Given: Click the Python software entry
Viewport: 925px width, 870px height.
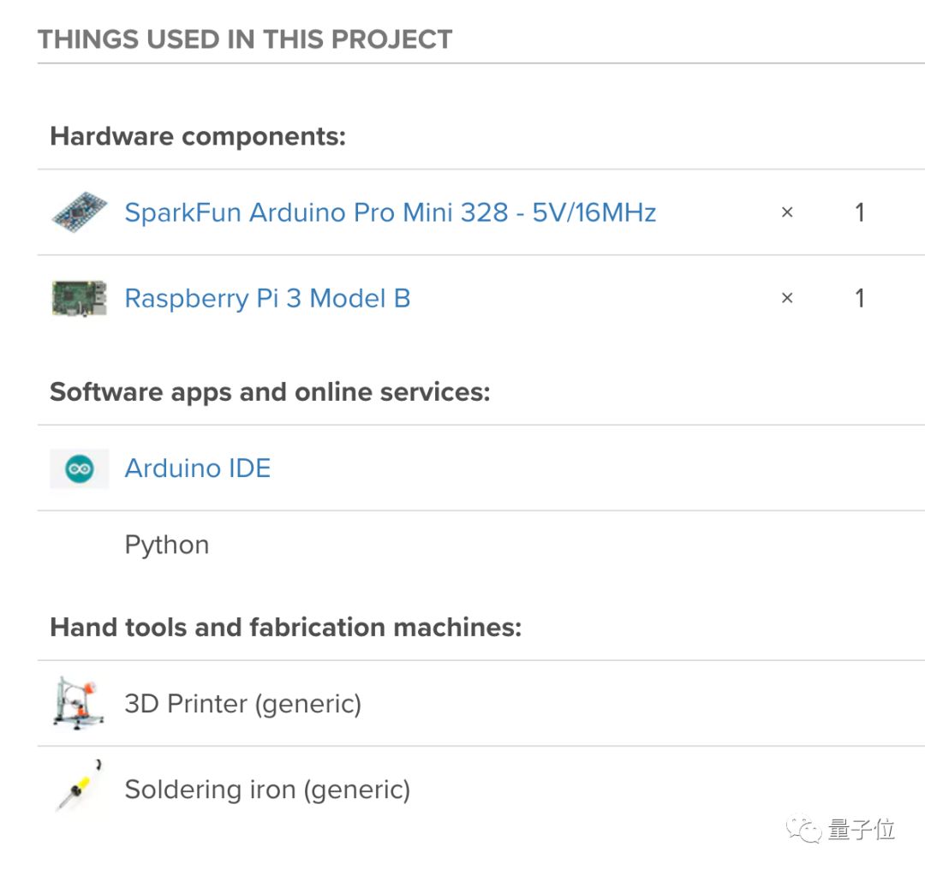Looking at the screenshot, I should (167, 545).
